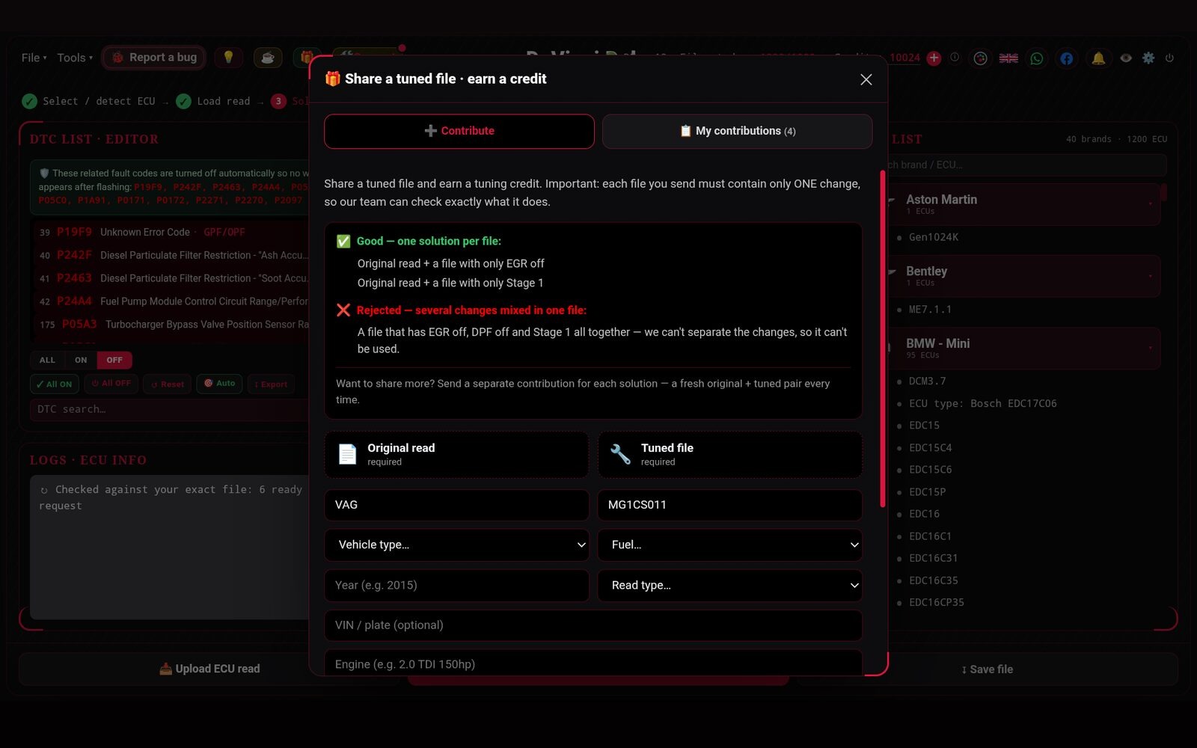Switch to My contributions tab
This screenshot has width=1197, height=748.
(737, 131)
